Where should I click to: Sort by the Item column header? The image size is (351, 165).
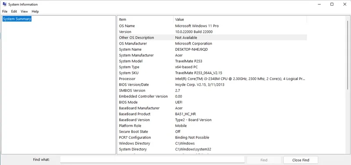tap(145, 19)
